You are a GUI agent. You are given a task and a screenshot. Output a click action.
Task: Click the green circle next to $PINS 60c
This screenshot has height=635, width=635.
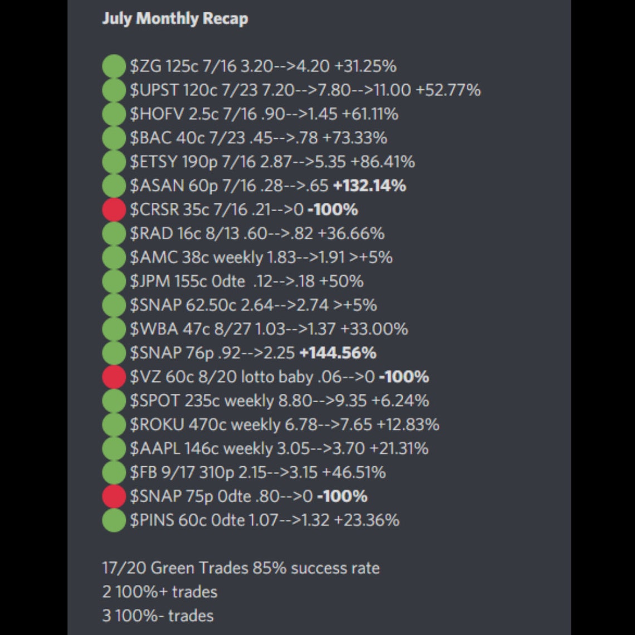pyautogui.click(x=114, y=520)
